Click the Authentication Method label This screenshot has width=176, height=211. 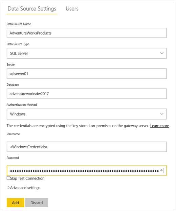[x=22, y=105]
